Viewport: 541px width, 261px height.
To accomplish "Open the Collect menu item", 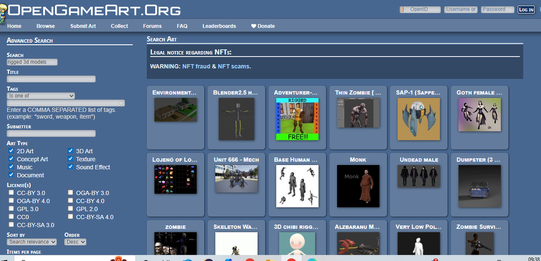I will pyautogui.click(x=119, y=26).
